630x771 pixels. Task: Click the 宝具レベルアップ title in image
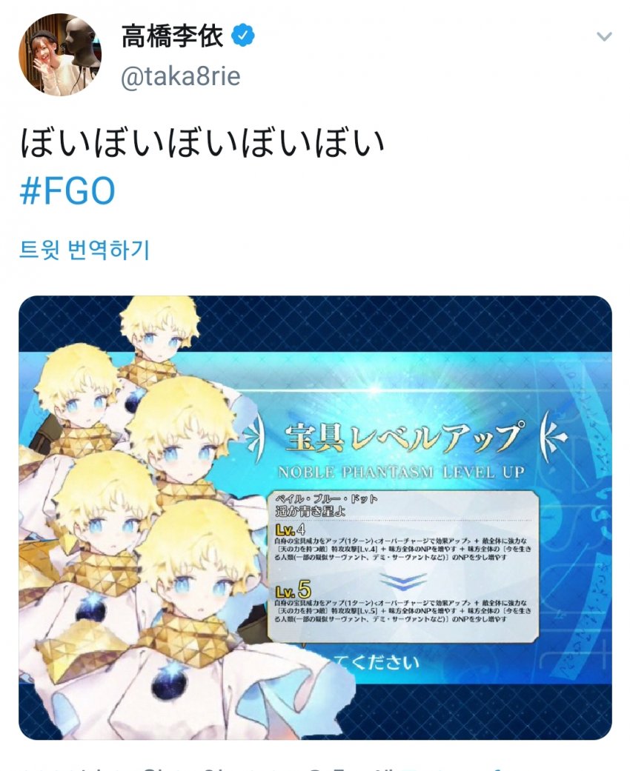point(402,437)
